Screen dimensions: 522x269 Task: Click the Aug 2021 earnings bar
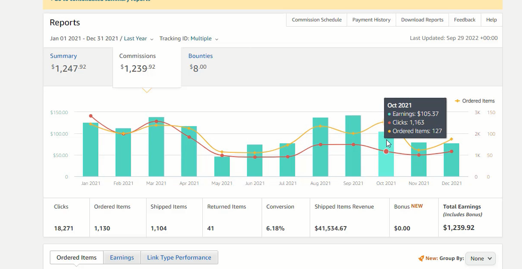321,147
